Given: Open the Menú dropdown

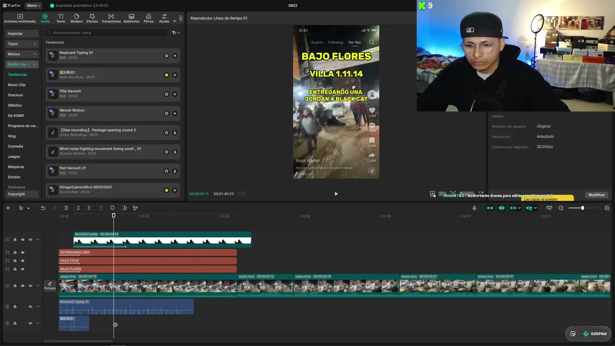Looking at the screenshot, I should (33, 6).
